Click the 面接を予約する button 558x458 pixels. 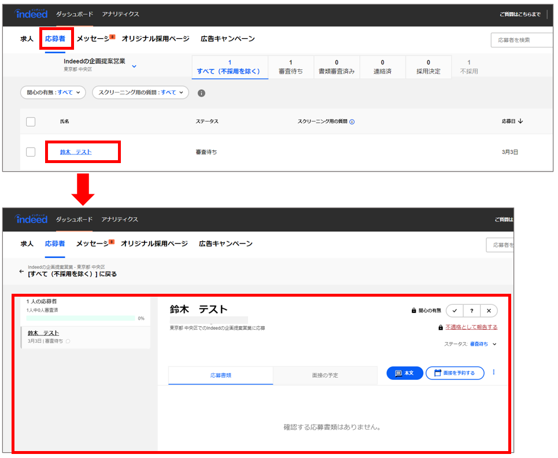tap(455, 373)
